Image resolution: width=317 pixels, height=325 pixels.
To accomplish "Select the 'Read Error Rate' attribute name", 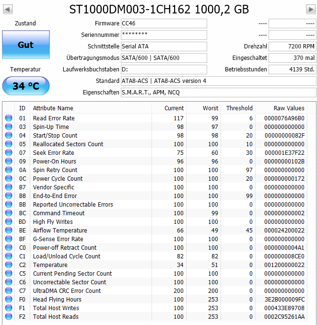I will tap(54, 118).
